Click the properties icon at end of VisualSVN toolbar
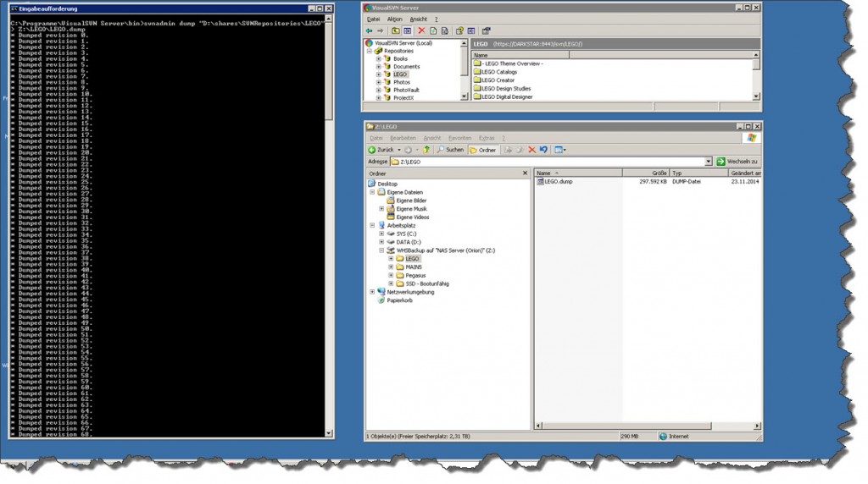This screenshot has height=484, width=868. 486,31
